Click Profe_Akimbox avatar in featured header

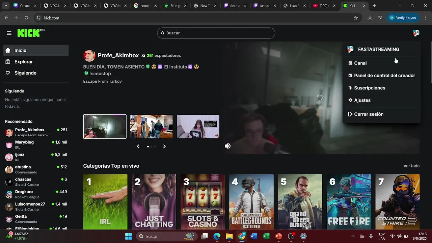[89, 55]
